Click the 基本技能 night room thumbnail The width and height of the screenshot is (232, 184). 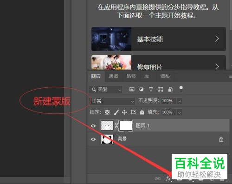(x=111, y=39)
